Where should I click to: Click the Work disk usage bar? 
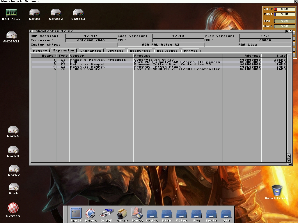click(284, 26)
